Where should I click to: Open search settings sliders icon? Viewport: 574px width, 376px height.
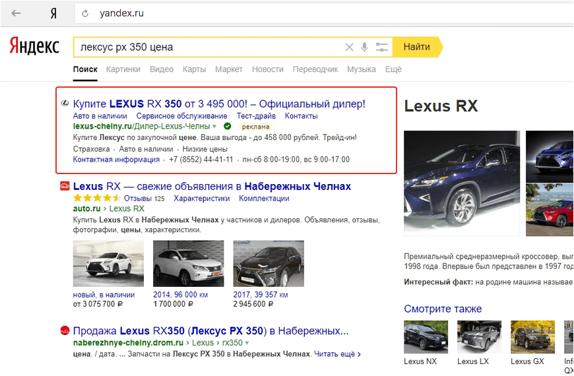(381, 47)
